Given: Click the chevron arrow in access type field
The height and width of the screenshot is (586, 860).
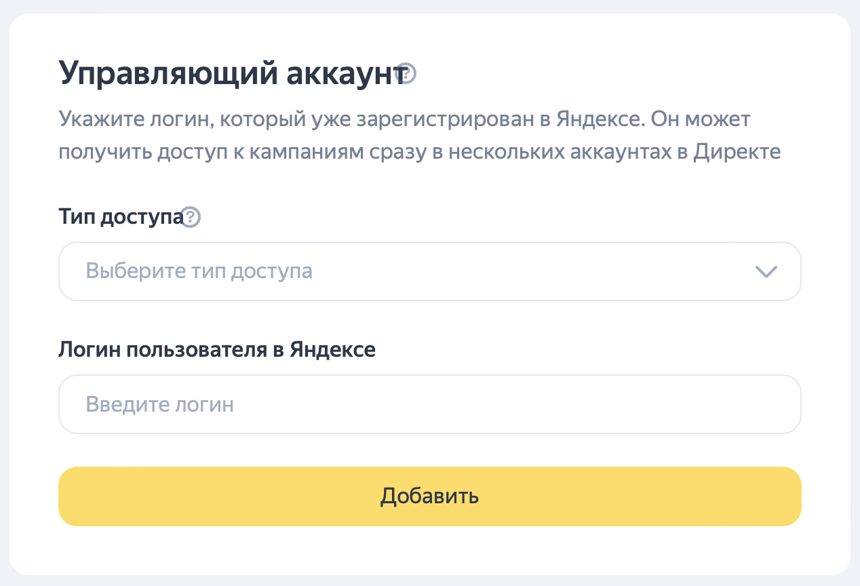Looking at the screenshot, I should (x=766, y=271).
